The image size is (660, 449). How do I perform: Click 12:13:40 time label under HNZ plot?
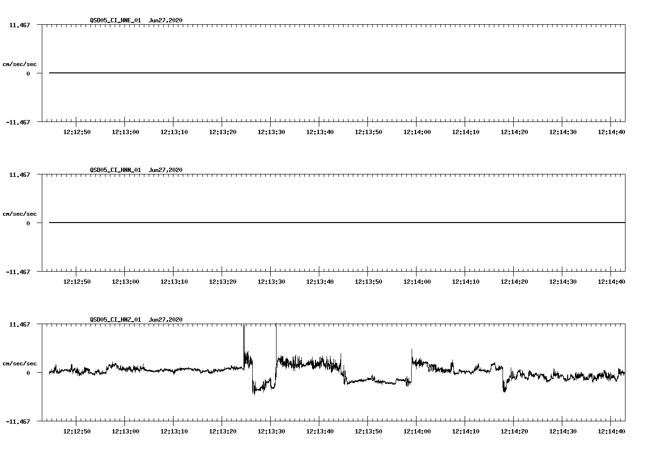[x=320, y=432]
